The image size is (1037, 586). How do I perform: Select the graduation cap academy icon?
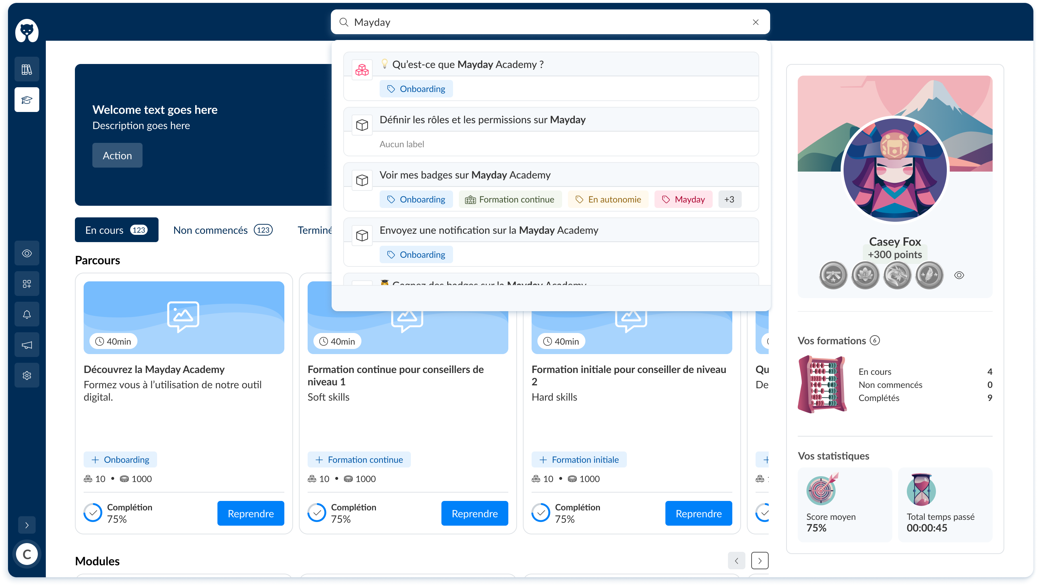pos(27,99)
